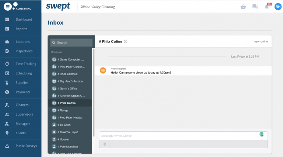Open the Payments dollar icon
This screenshot has width=283, height=157.
coord(7,92)
